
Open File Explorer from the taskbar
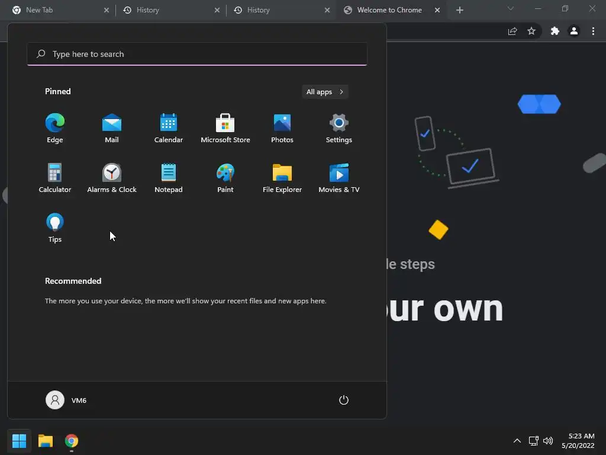(45, 441)
